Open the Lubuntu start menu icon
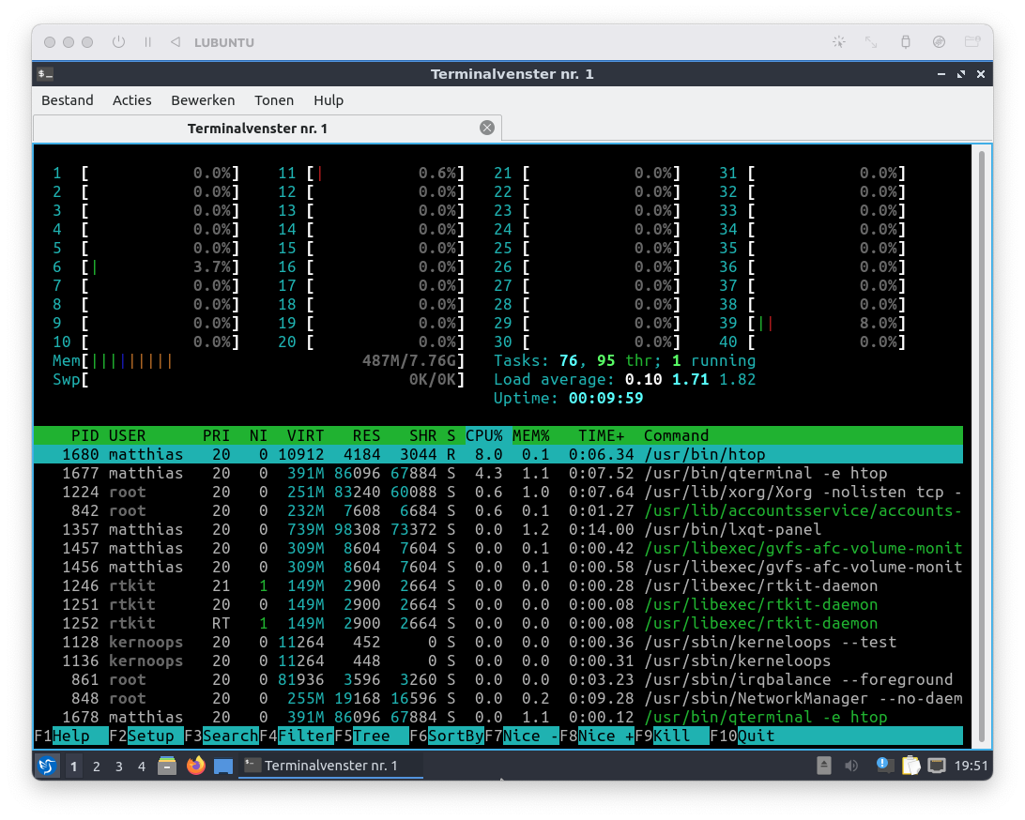Screen dimensions: 1025x820 coord(47,766)
